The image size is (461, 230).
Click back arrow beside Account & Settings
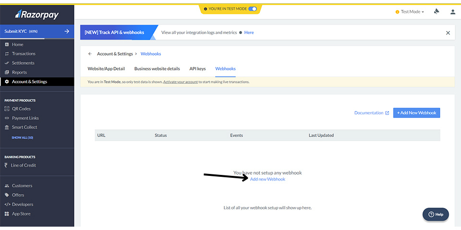point(90,54)
